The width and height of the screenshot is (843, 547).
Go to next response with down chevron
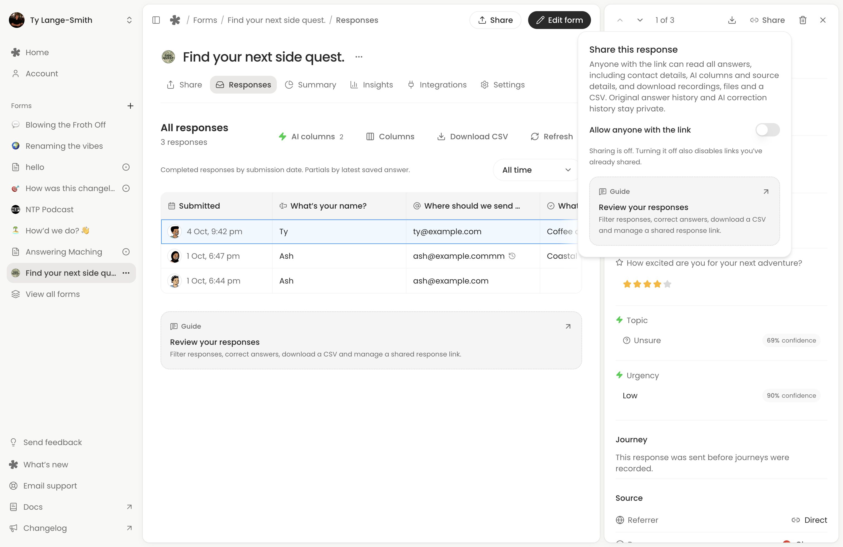point(640,20)
